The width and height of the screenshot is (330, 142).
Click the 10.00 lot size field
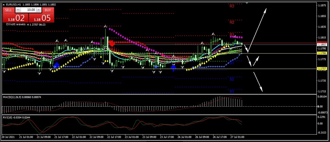click(x=30, y=10)
